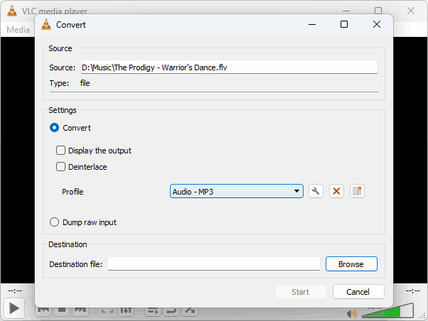The width and height of the screenshot is (428, 321).
Task: Adjust the VLC volume slider
Action: [x=387, y=310]
